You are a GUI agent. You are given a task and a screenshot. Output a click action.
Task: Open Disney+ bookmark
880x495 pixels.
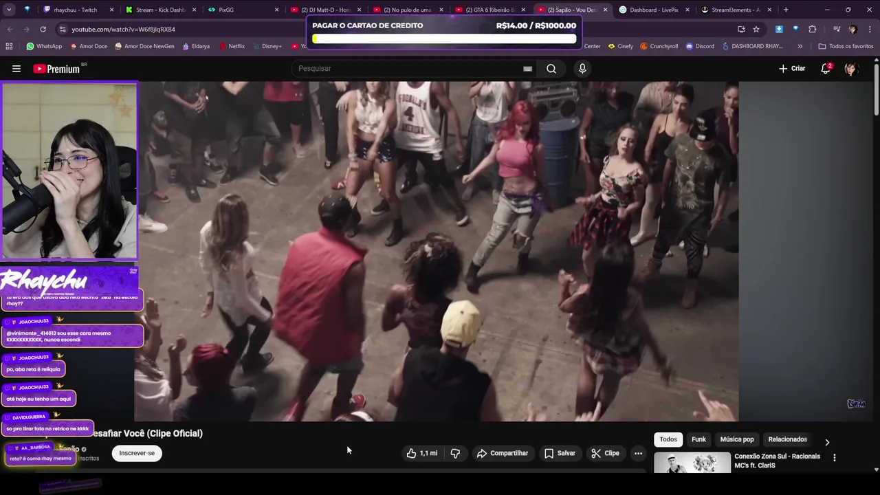[267, 46]
